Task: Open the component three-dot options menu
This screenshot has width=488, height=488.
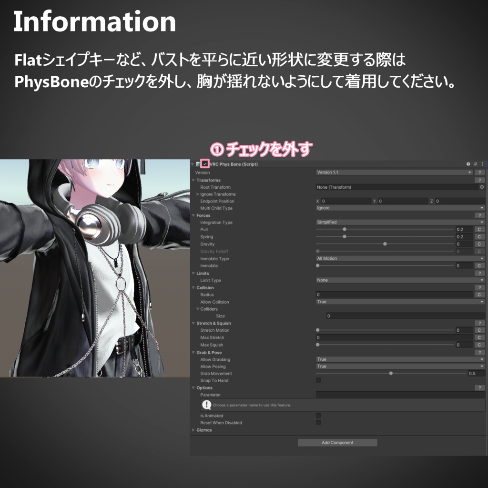Action: 482,164
